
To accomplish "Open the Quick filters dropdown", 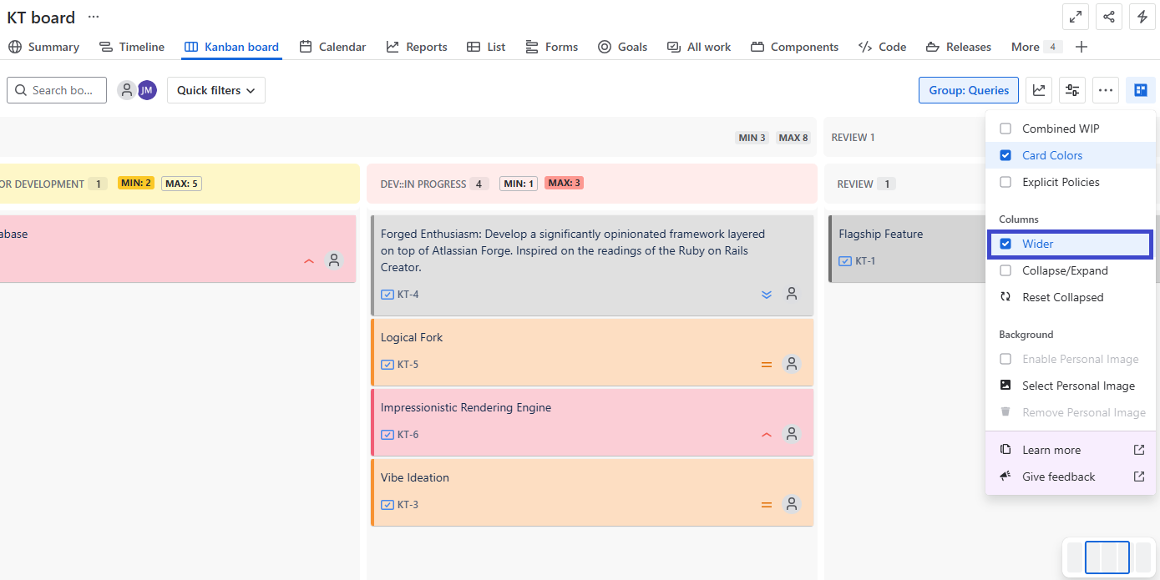I will point(215,90).
